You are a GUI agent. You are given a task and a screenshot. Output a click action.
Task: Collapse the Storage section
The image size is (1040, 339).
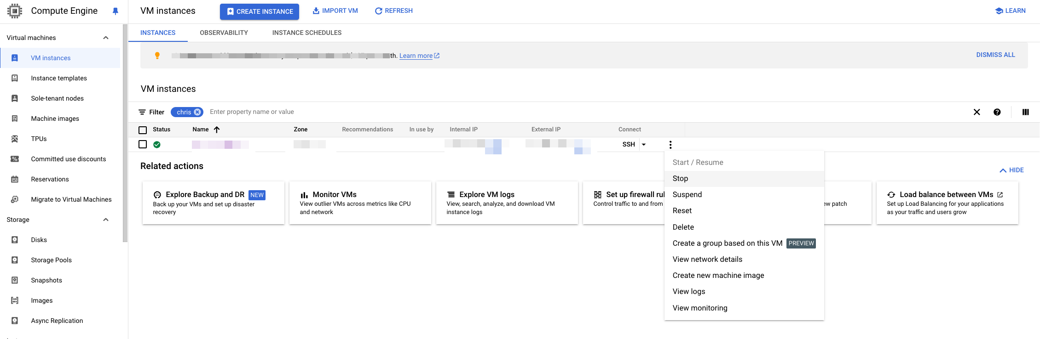tap(106, 220)
